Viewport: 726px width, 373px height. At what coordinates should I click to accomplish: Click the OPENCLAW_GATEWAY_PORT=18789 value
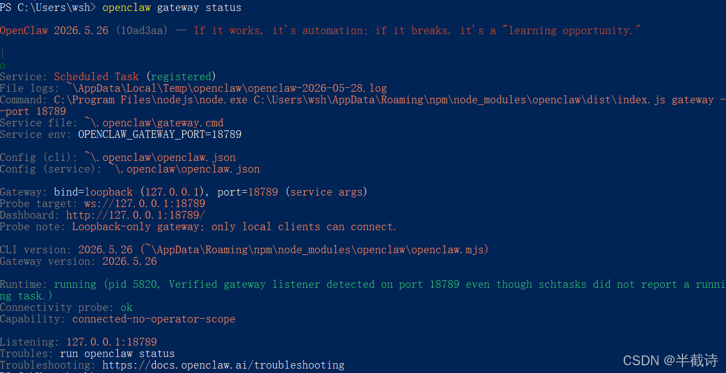(x=160, y=135)
